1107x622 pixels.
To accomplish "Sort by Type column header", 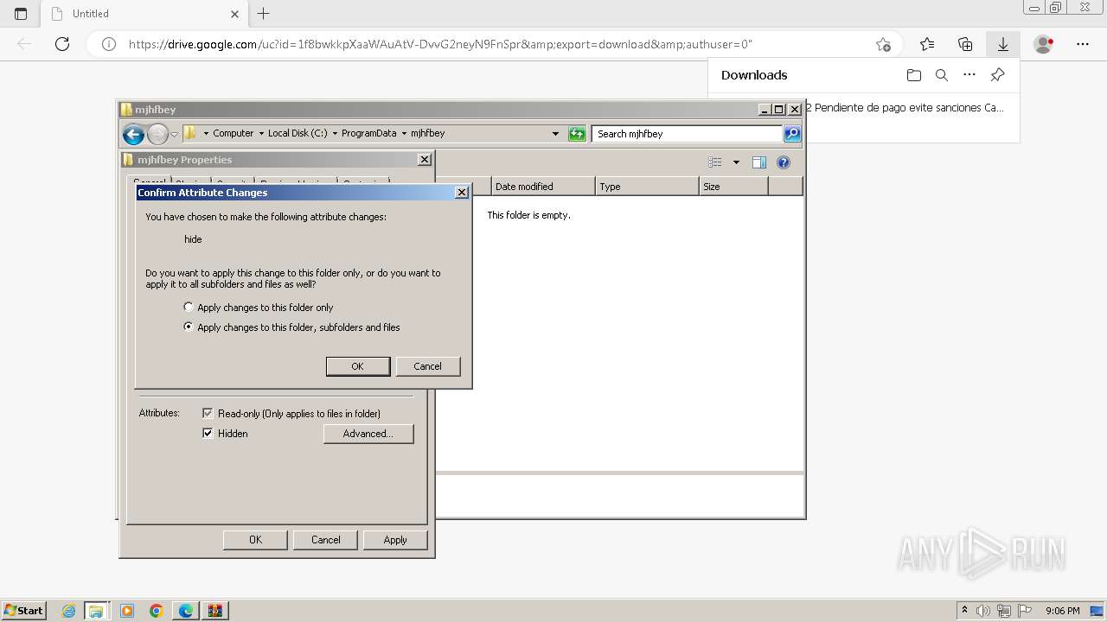I will click(647, 187).
